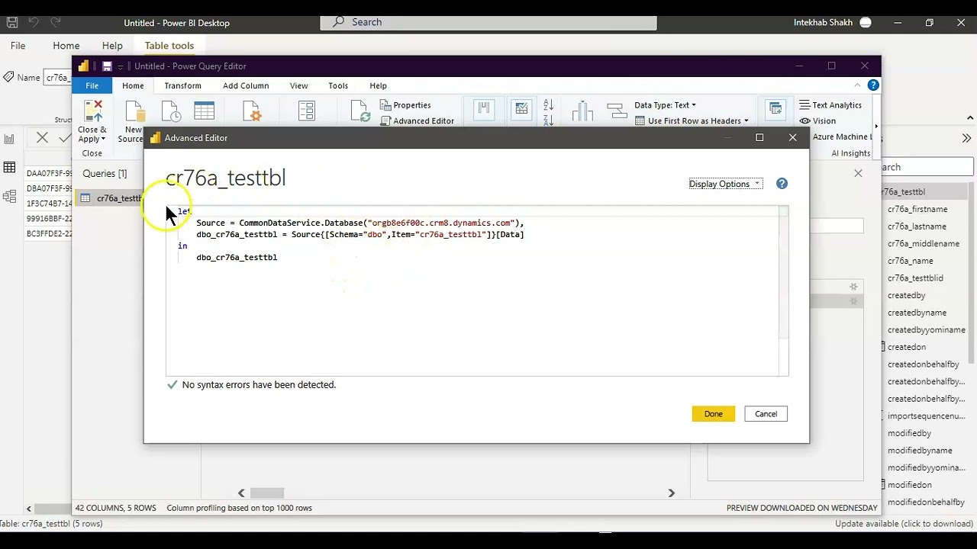
Task: Collapse the Power Query ribbon chevron
Action: point(857,85)
